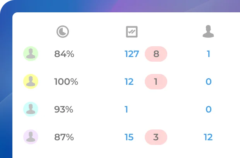Click the completed tasks checkmark column icon

point(132,32)
